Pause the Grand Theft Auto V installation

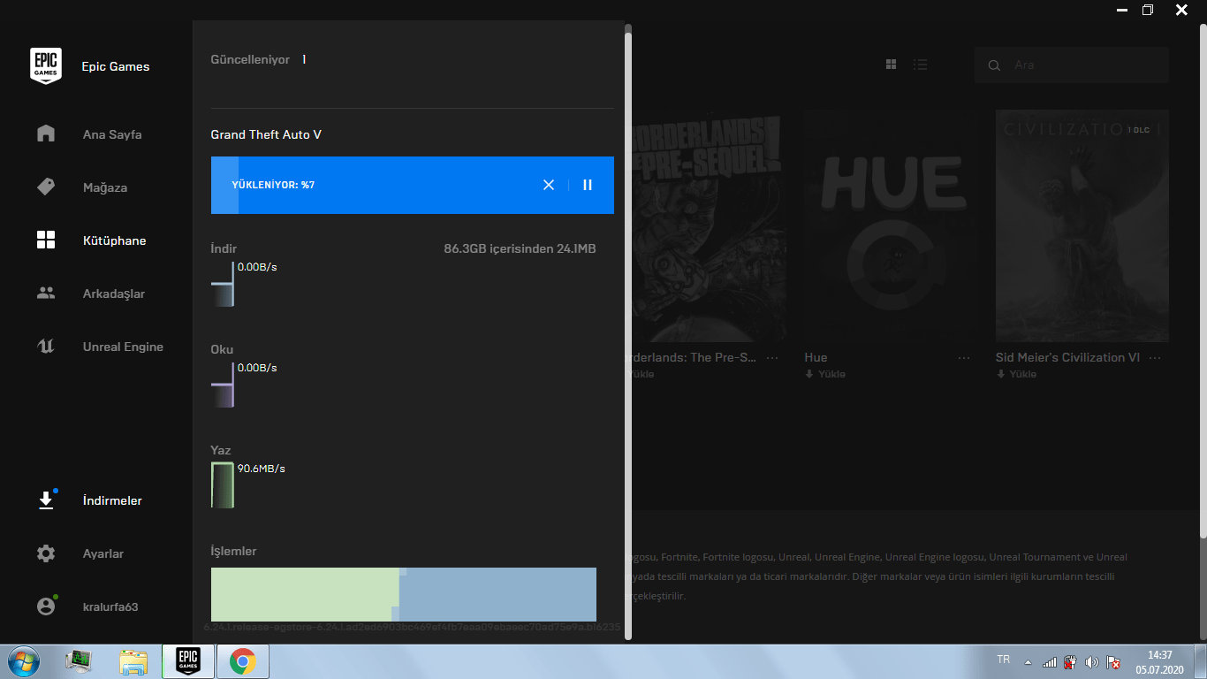coord(588,185)
